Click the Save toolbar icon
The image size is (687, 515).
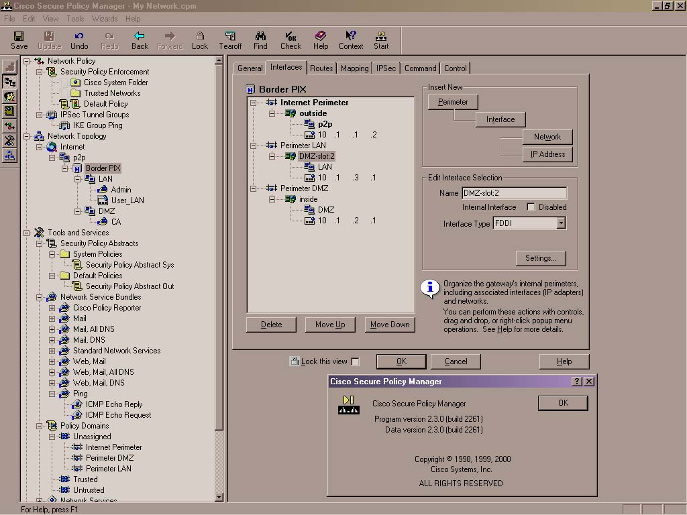[x=19, y=40]
